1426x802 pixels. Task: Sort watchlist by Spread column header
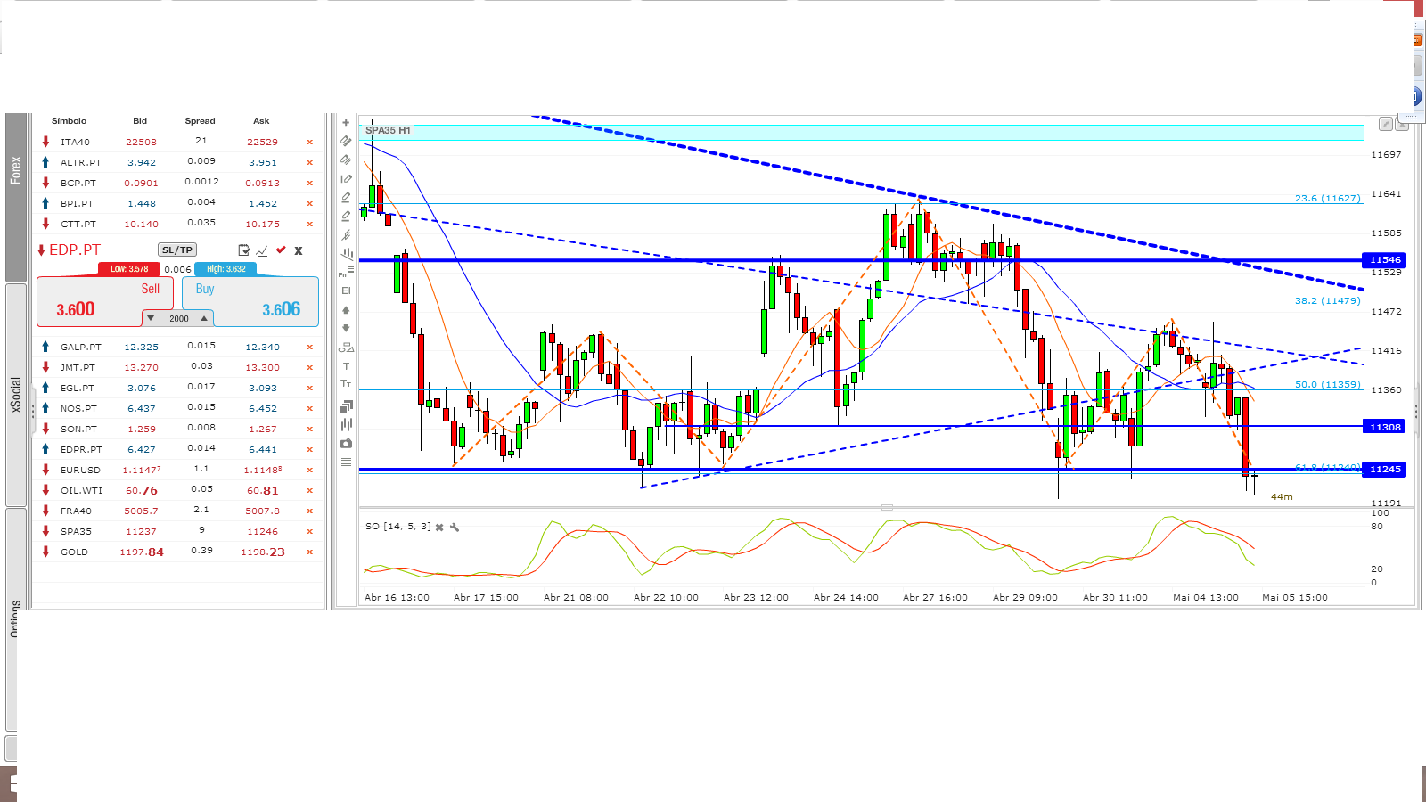[x=200, y=121]
